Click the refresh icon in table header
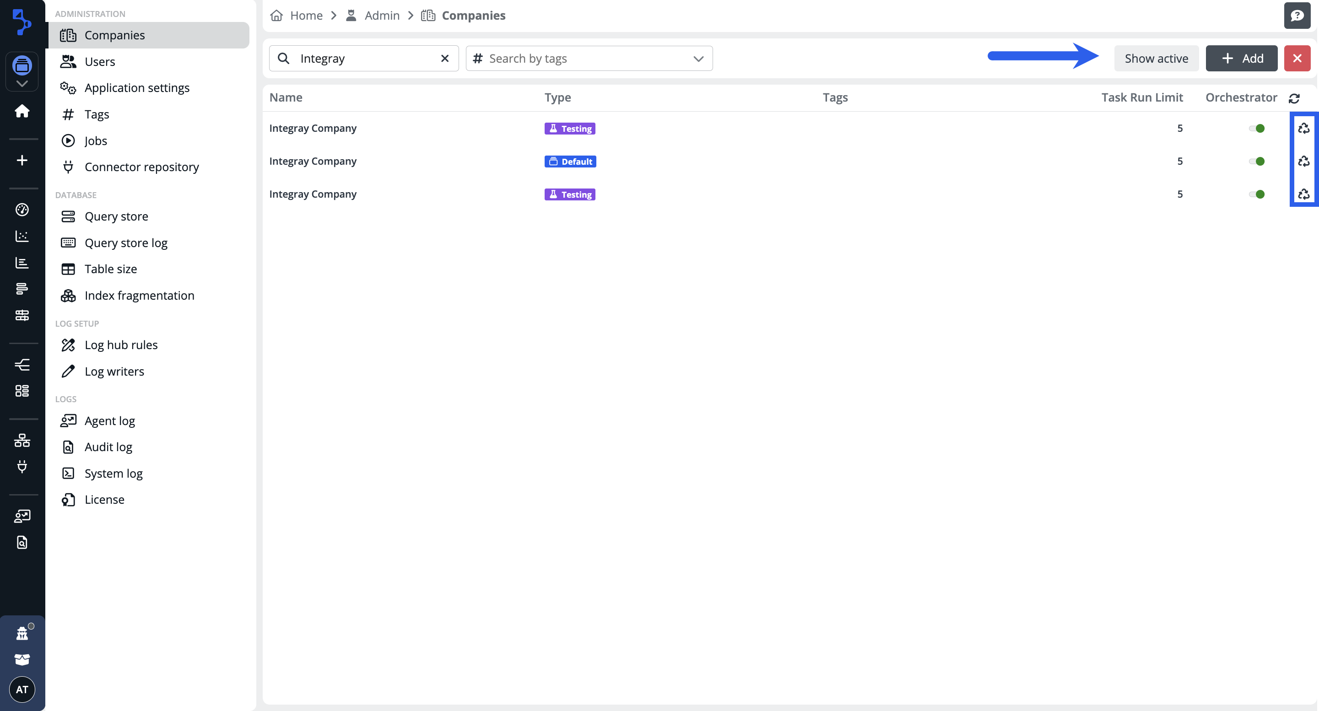 (1294, 98)
